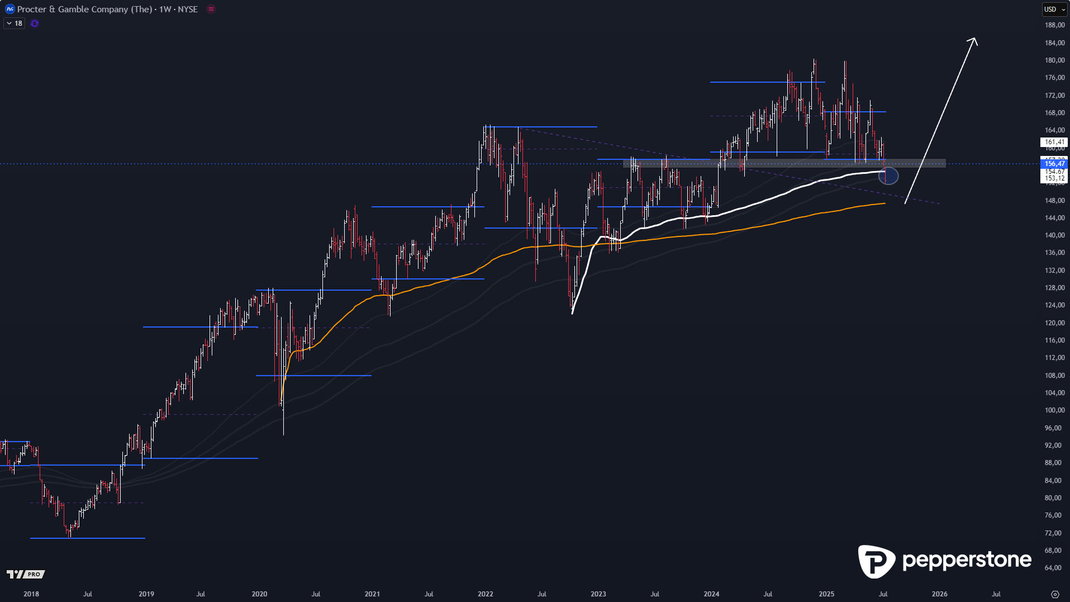Click the 2020 label on time axis
Viewport: 1070px width, 602px height.
point(259,594)
